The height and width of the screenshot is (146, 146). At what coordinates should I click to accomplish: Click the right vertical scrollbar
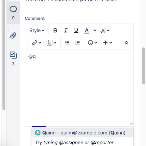[x=144, y=66]
